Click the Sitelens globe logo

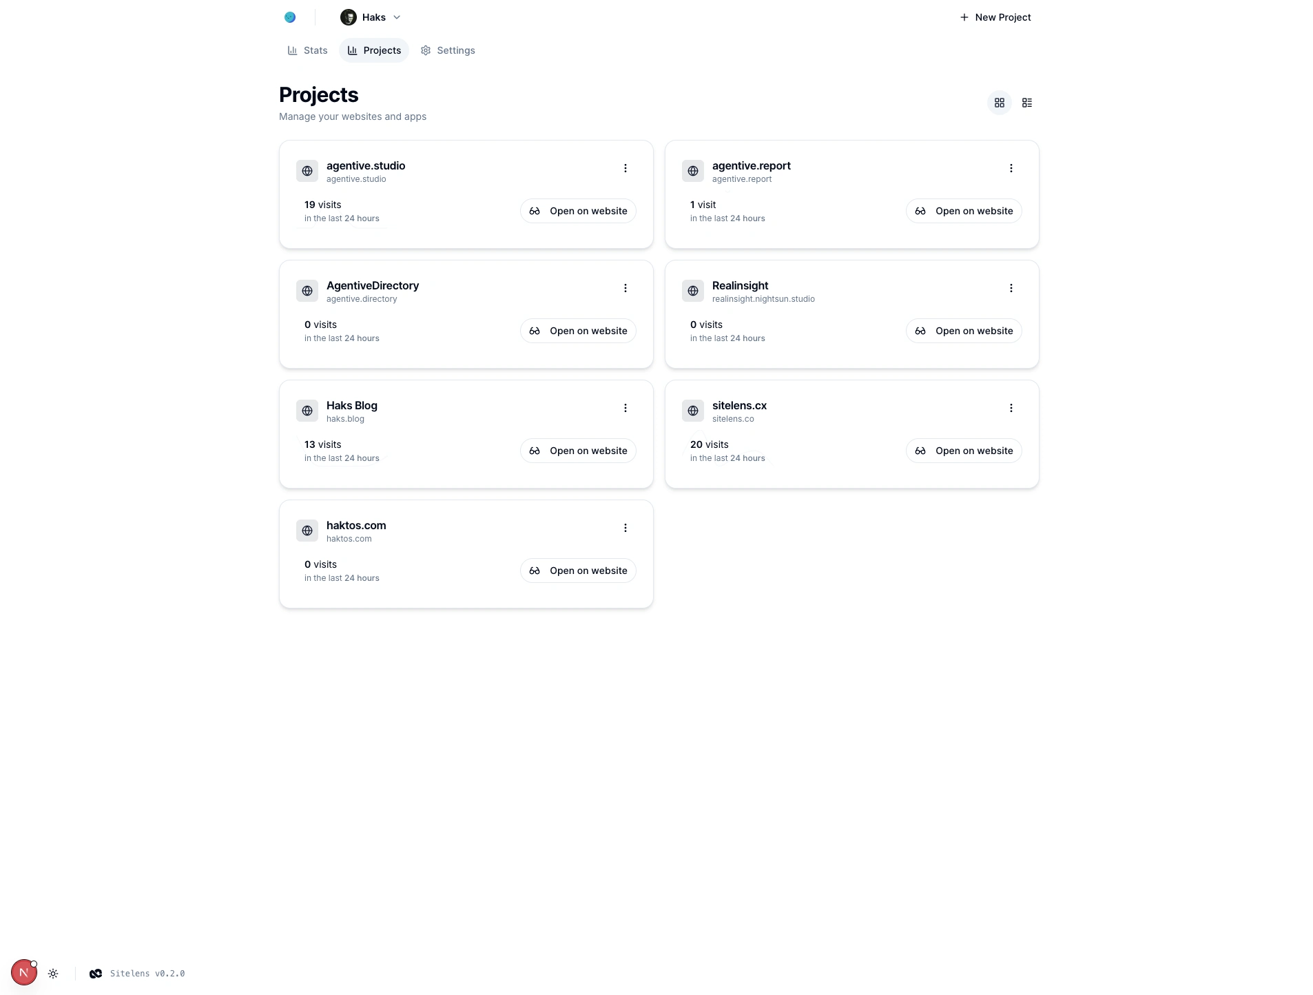290,17
